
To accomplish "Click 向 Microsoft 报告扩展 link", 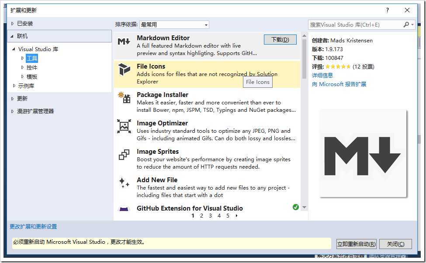I will click(x=339, y=84).
